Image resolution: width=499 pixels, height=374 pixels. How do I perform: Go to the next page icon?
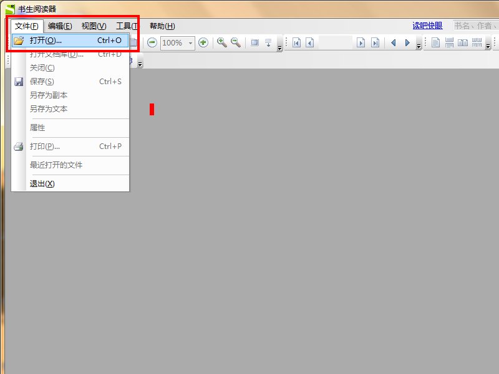click(361, 43)
